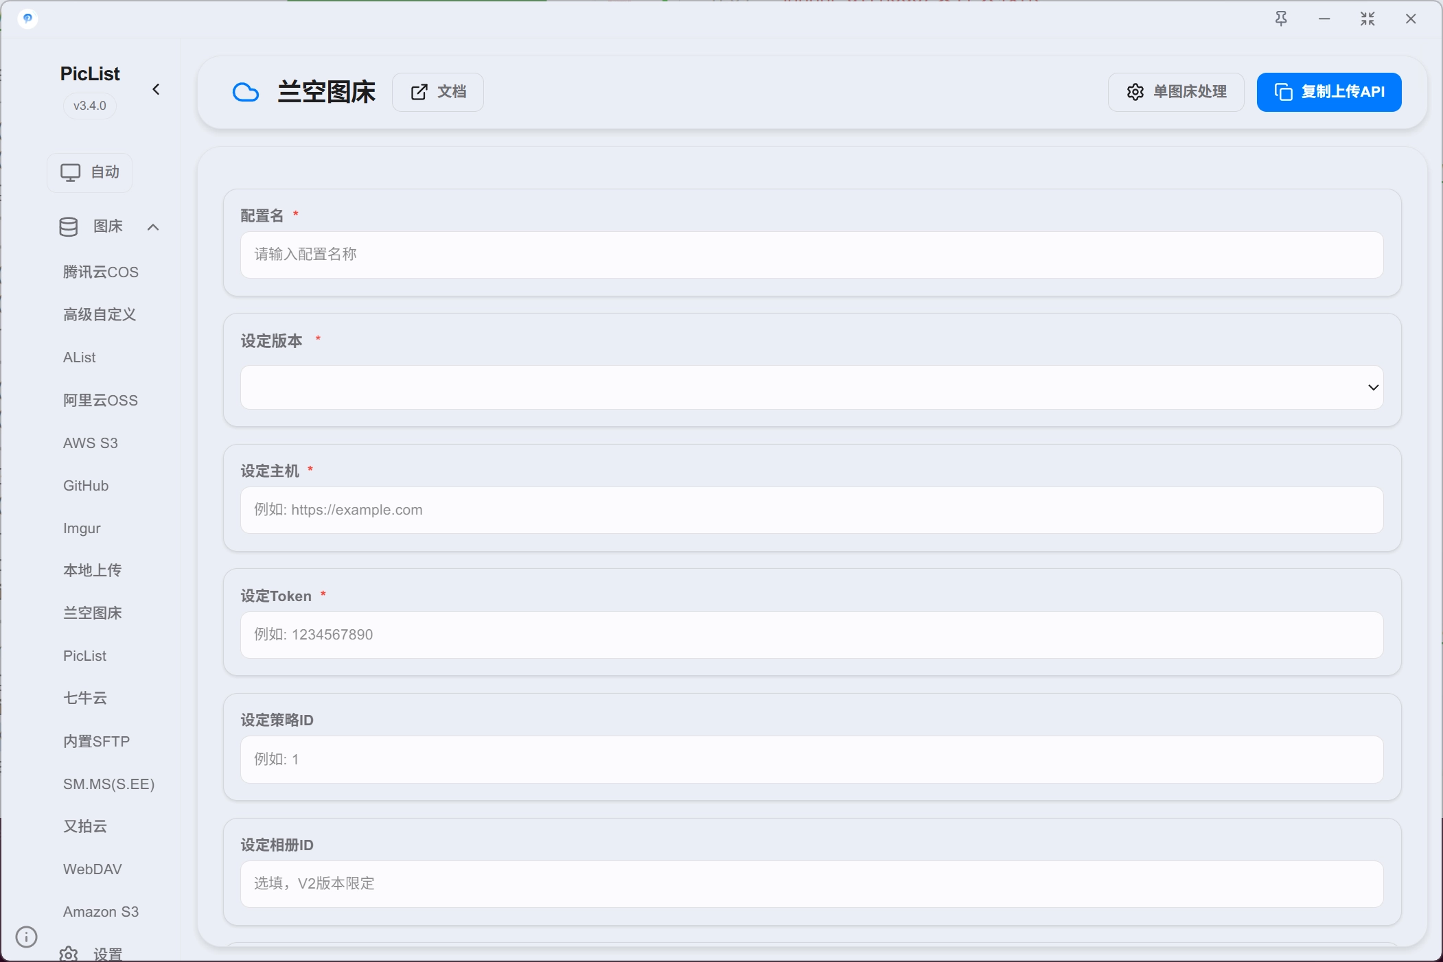Select 本地上传 in sidebar

click(x=92, y=570)
